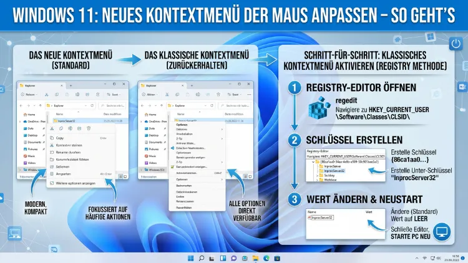This screenshot has height=263, width=468.
Task: Click the search box in the classic-menu Explorer
Action: 235,105
